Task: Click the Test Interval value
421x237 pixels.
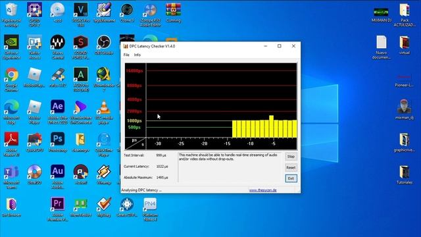Action: pyautogui.click(x=161, y=155)
